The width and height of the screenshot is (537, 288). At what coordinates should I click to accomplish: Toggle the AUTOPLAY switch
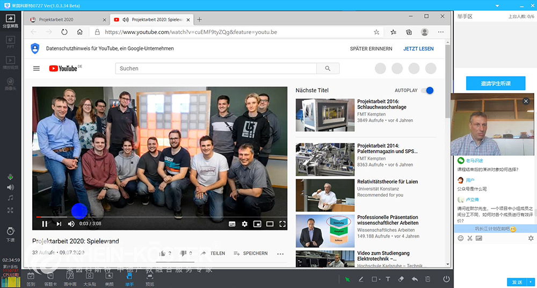tap(427, 90)
